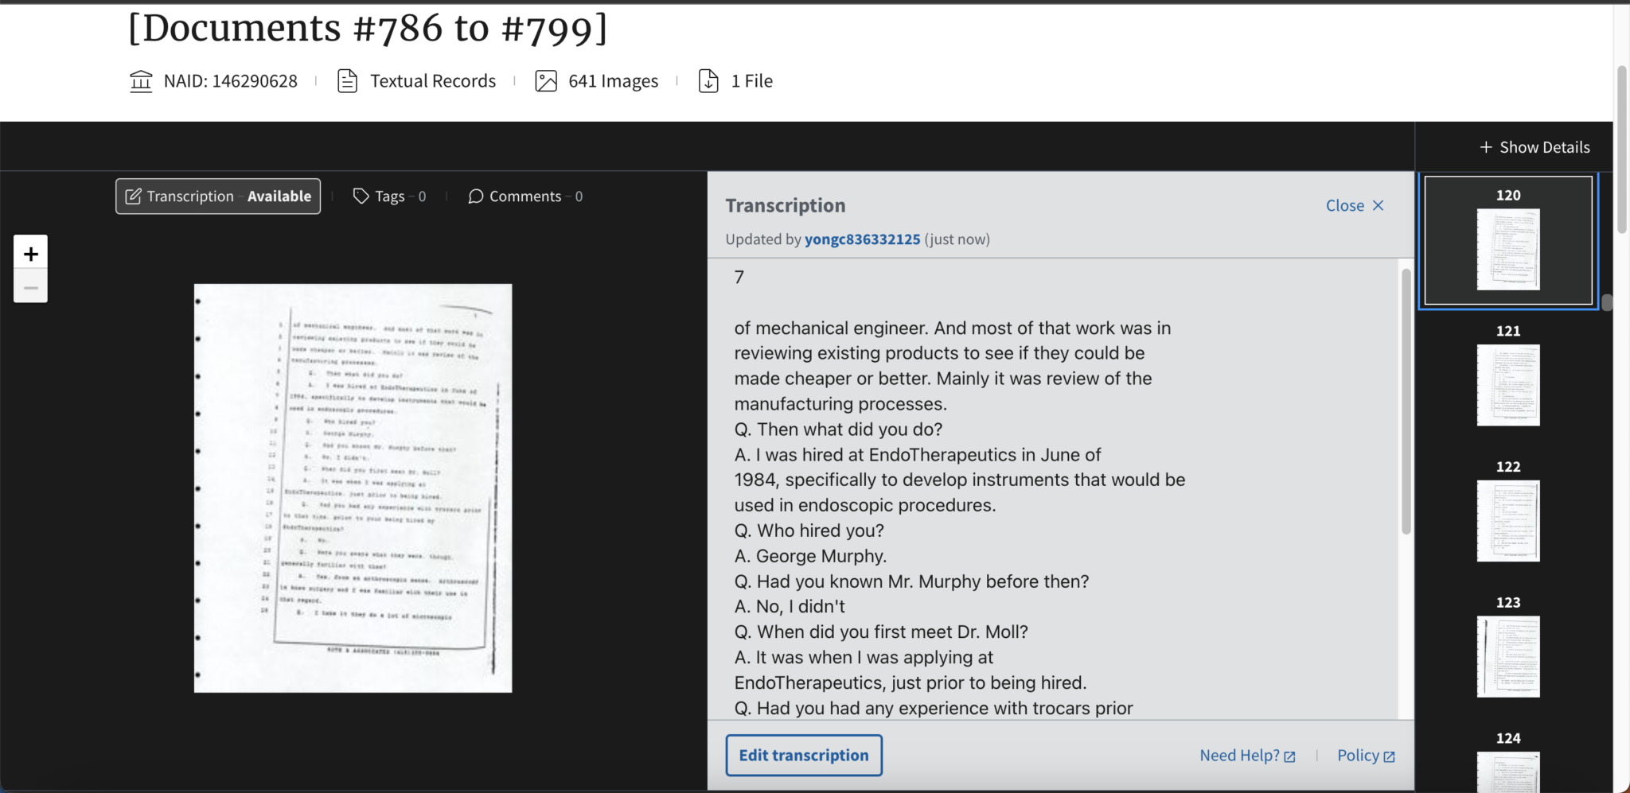Click the tag icon beside Tags
The width and height of the screenshot is (1630, 793).
[361, 196]
